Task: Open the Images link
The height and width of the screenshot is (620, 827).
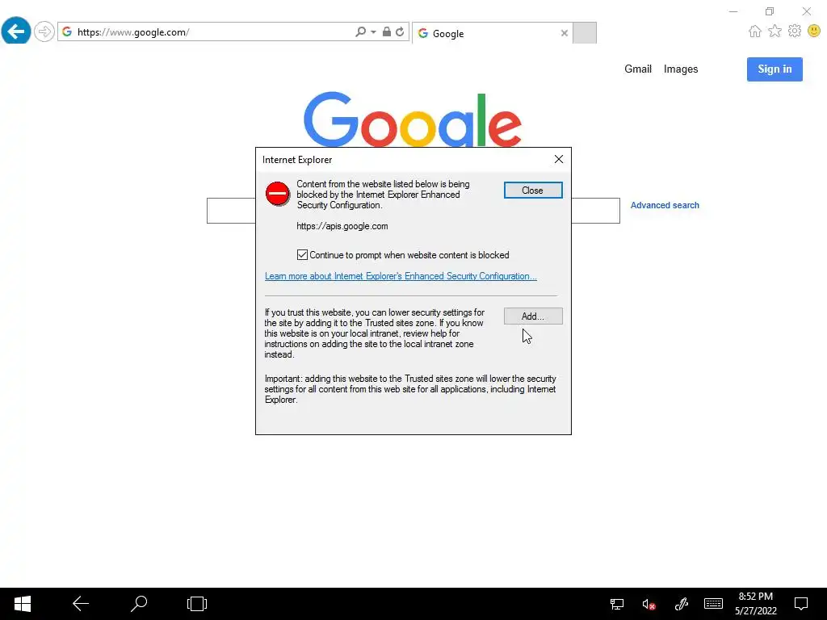Action: point(680,69)
